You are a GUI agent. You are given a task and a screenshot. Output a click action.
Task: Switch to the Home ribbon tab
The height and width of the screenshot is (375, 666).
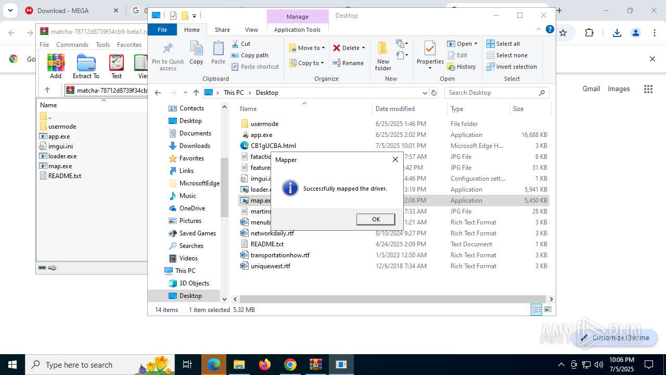pos(191,30)
